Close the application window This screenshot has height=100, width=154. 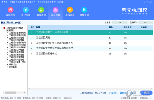pyautogui.click(x=151, y=2)
